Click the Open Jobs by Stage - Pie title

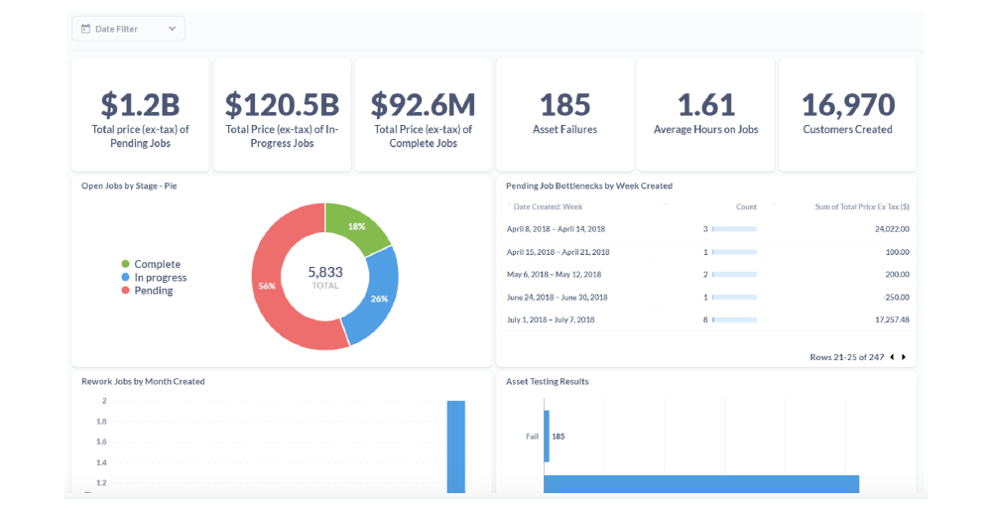pyautogui.click(x=129, y=186)
